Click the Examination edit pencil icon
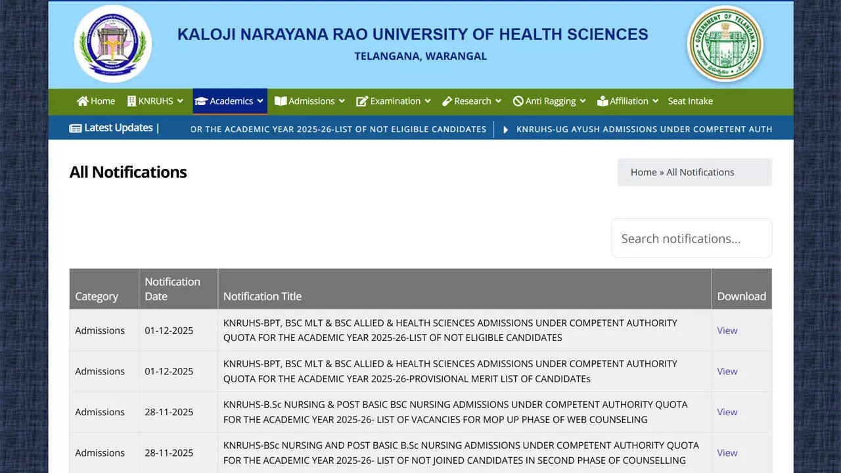841x473 pixels. click(362, 101)
